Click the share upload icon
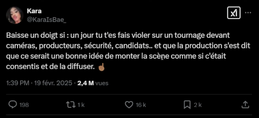This screenshot has width=259, height=118. 245,105
